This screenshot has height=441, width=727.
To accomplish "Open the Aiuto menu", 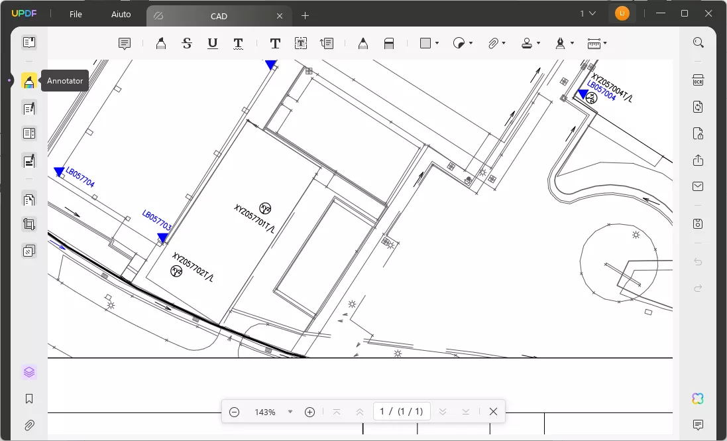I will point(121,15).
